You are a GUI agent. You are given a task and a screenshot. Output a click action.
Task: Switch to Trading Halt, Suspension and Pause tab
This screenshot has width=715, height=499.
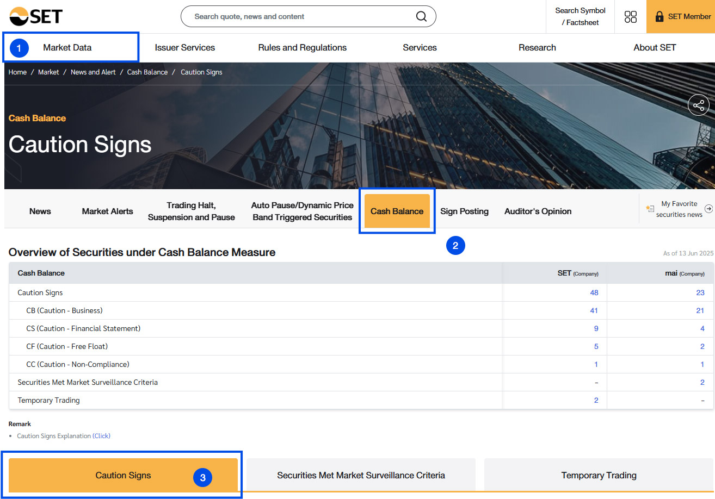[x=192, y=211]
